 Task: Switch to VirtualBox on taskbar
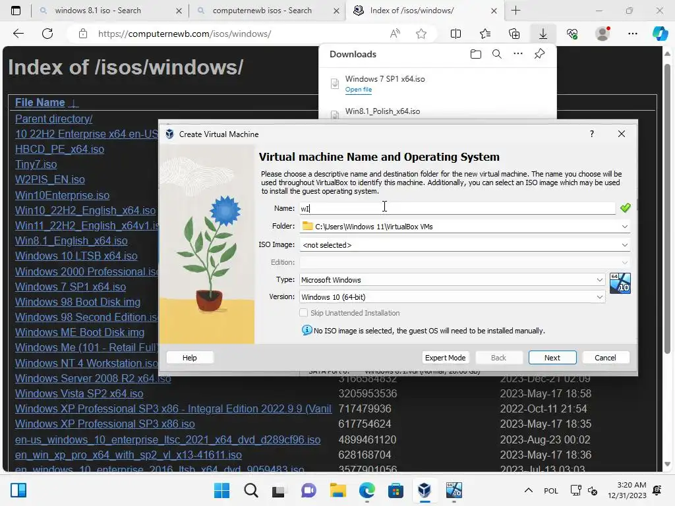425,490
